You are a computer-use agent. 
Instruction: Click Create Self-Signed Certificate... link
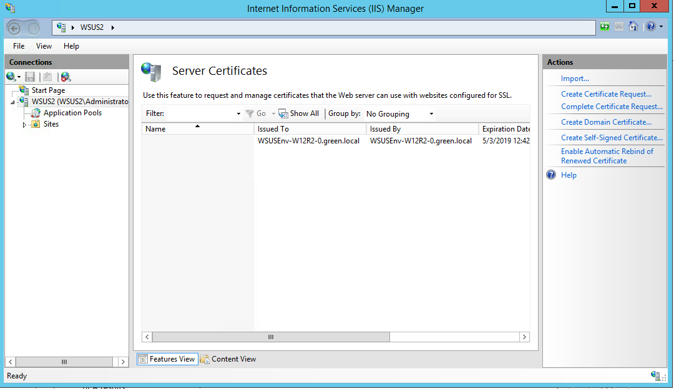click(612, 137)
